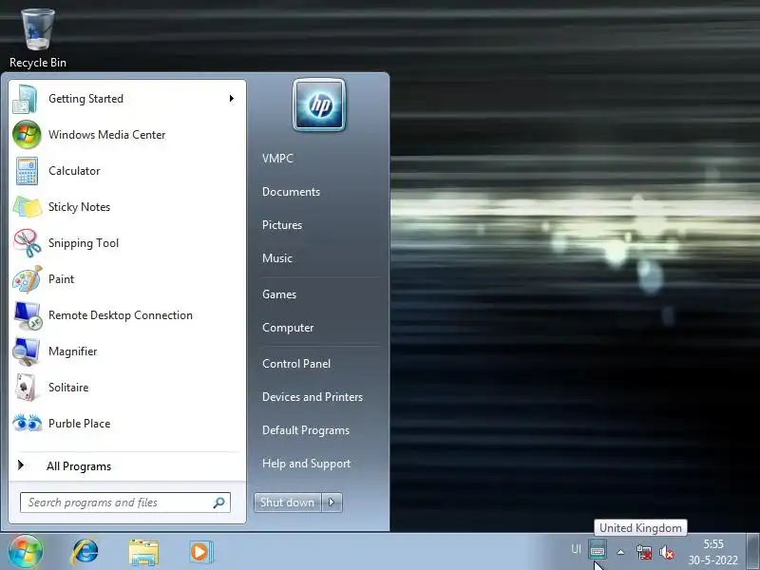Click the UI language indicator in tray
The width and height of the screenshot is (760, 570).
coord(576,549)
